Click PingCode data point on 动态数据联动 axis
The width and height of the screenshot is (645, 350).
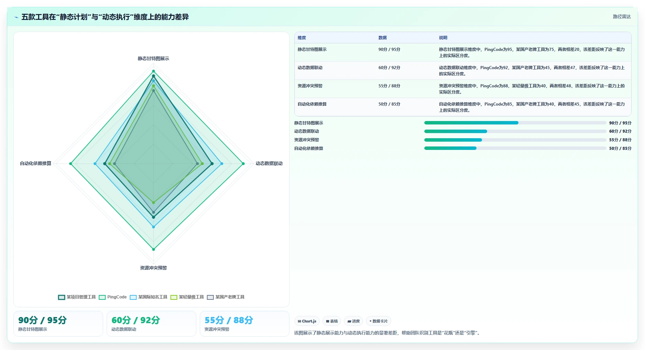pyautogui.click(x=243, y=164)
